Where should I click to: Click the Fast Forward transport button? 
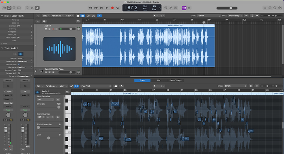(x=96, y=8)
